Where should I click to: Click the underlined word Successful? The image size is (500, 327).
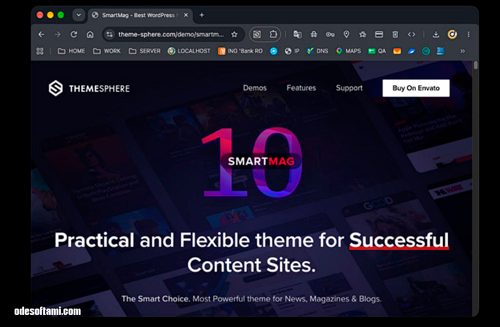[x=399, y=240]
